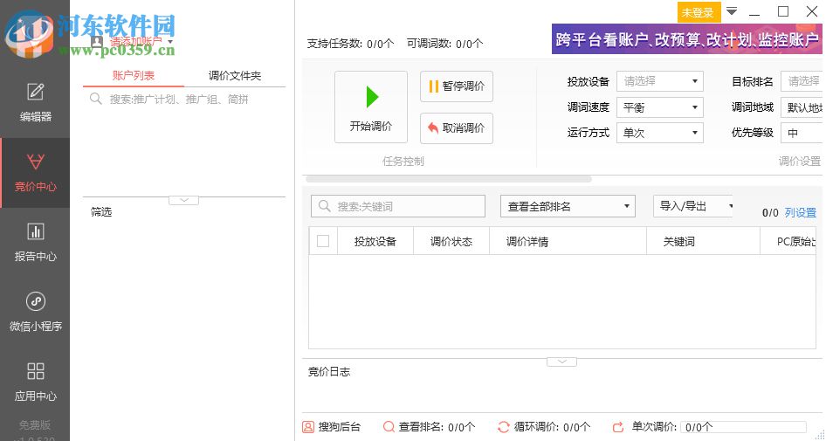Open the 导入/导出 dropdown
The height and width of the screenshot is (441, 826).
(x=693, y=206)
